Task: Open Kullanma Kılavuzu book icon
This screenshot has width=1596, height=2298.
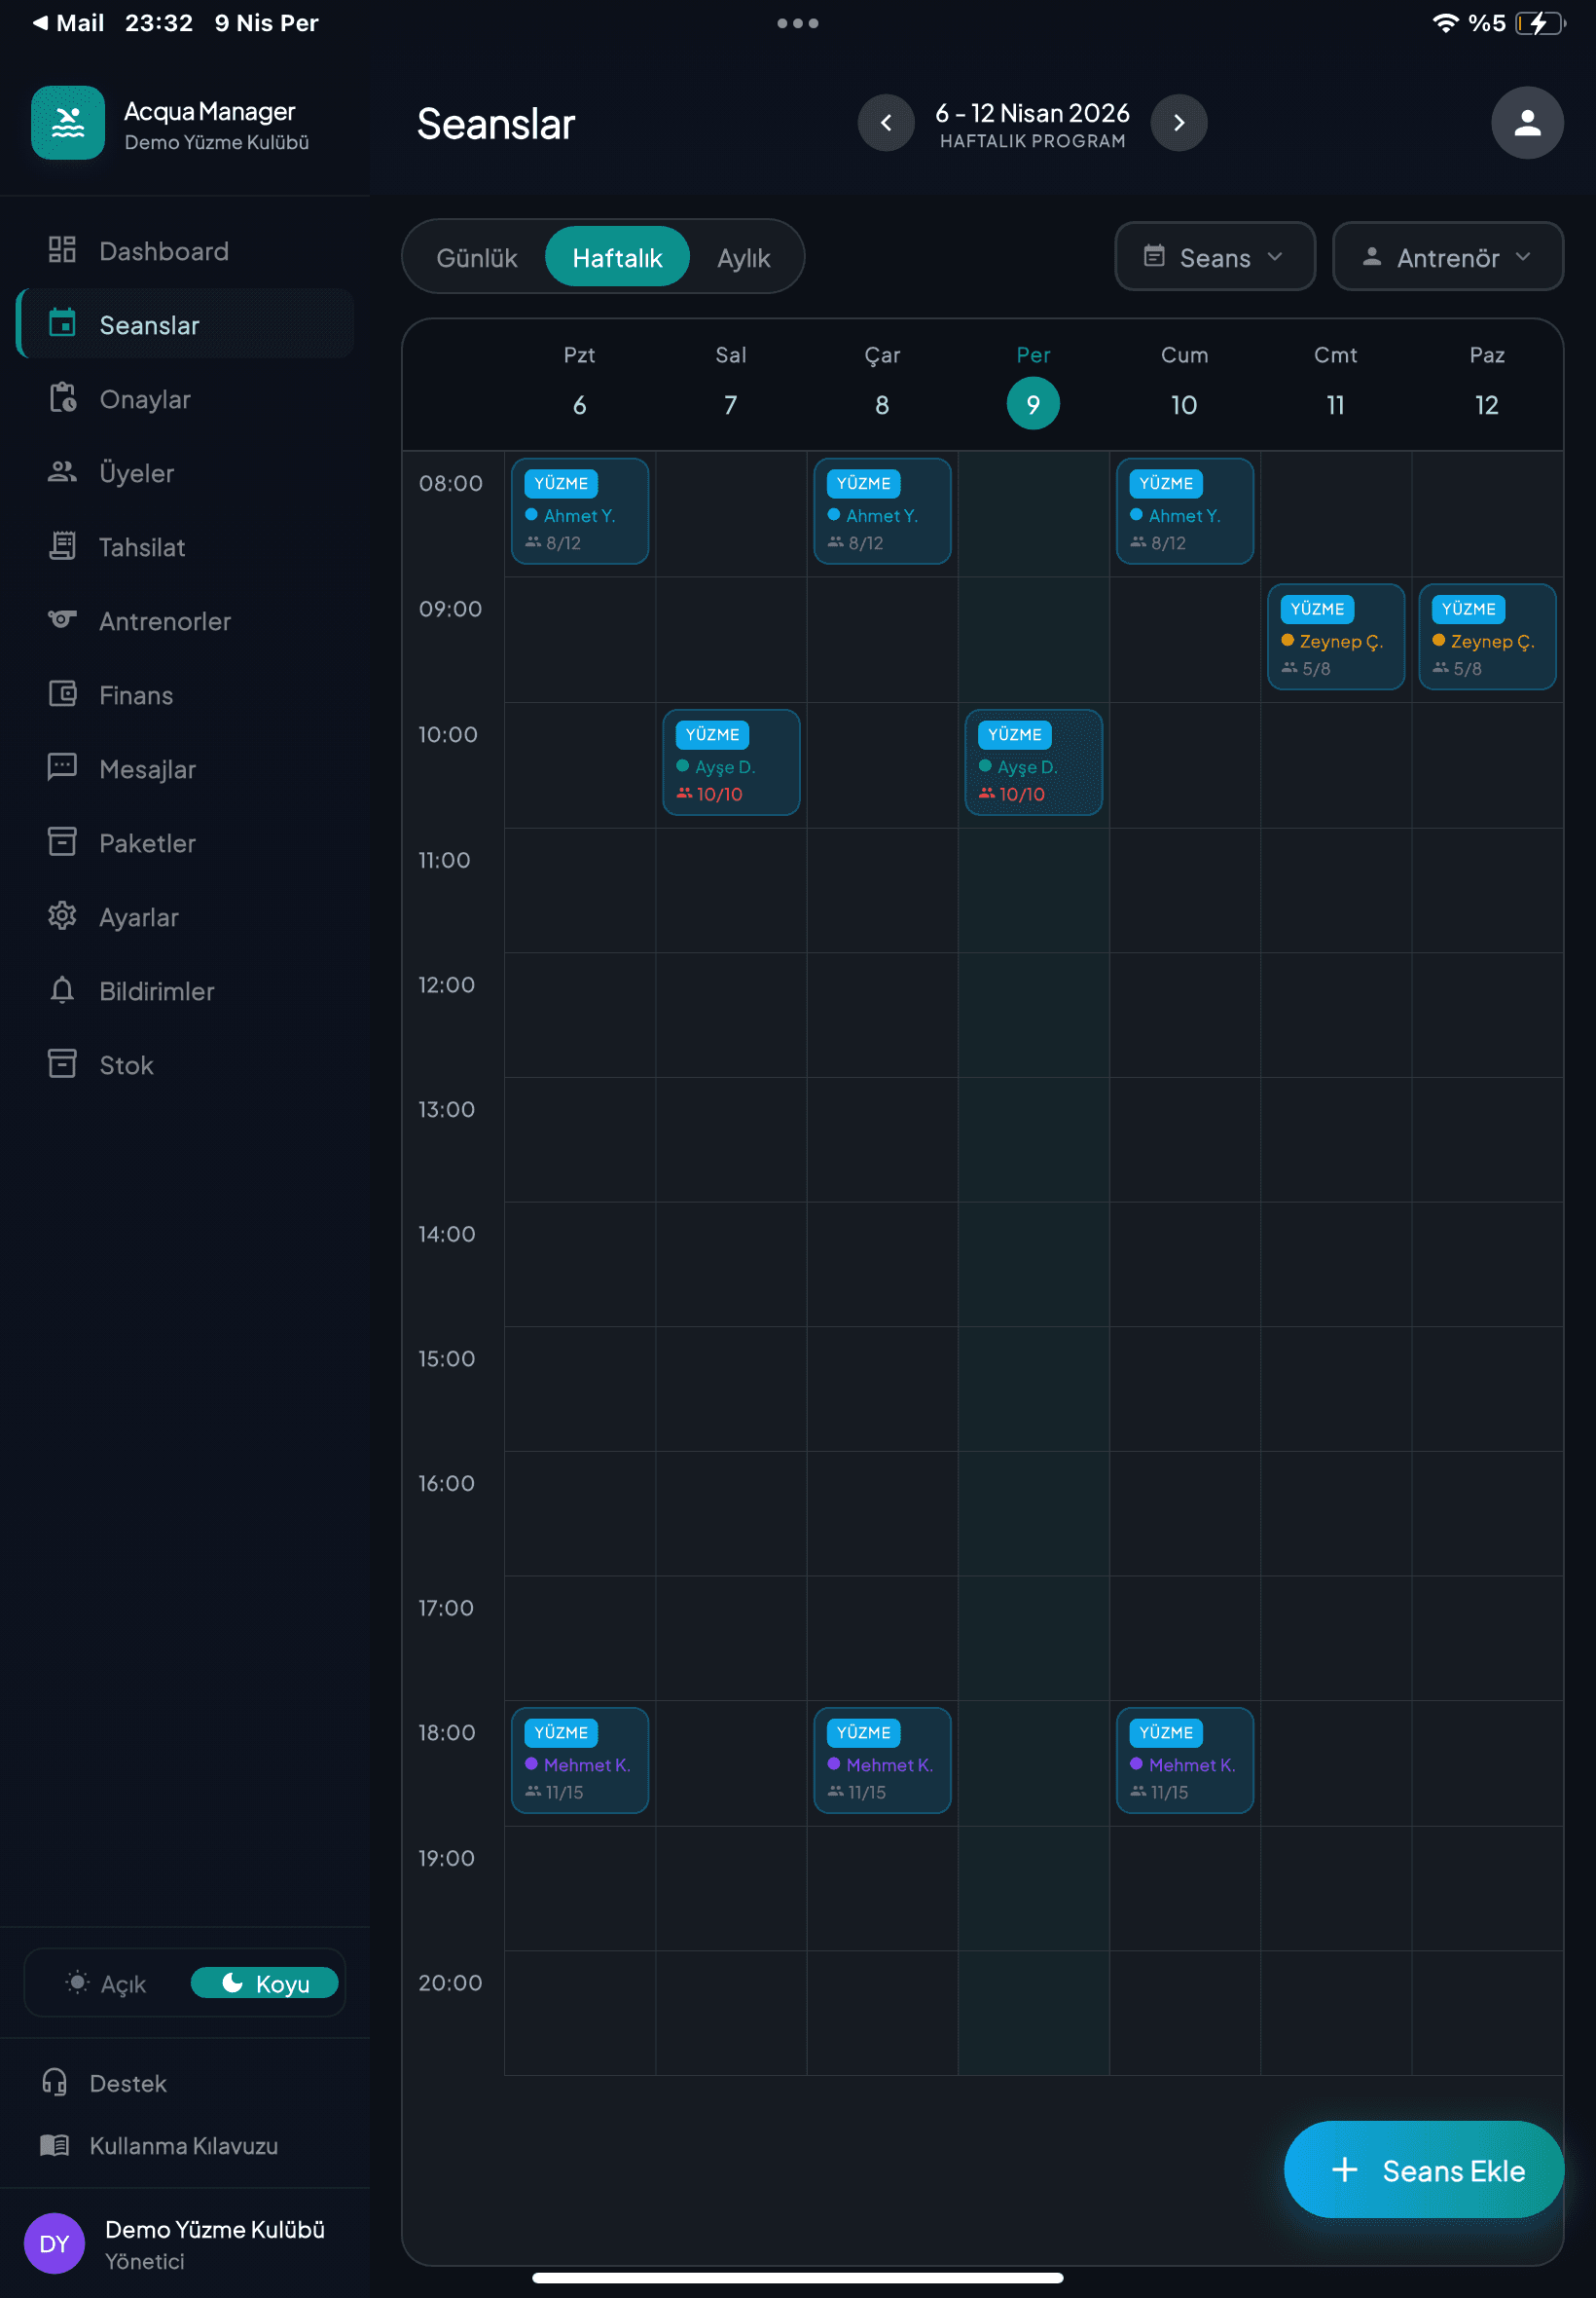Action: point(54,2146)
